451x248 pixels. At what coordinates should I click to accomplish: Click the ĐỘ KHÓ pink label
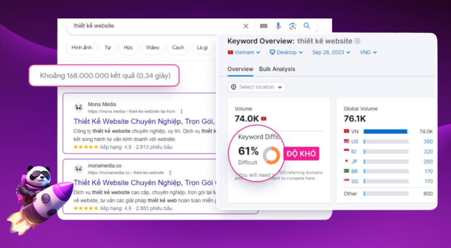tap(301, 153)
